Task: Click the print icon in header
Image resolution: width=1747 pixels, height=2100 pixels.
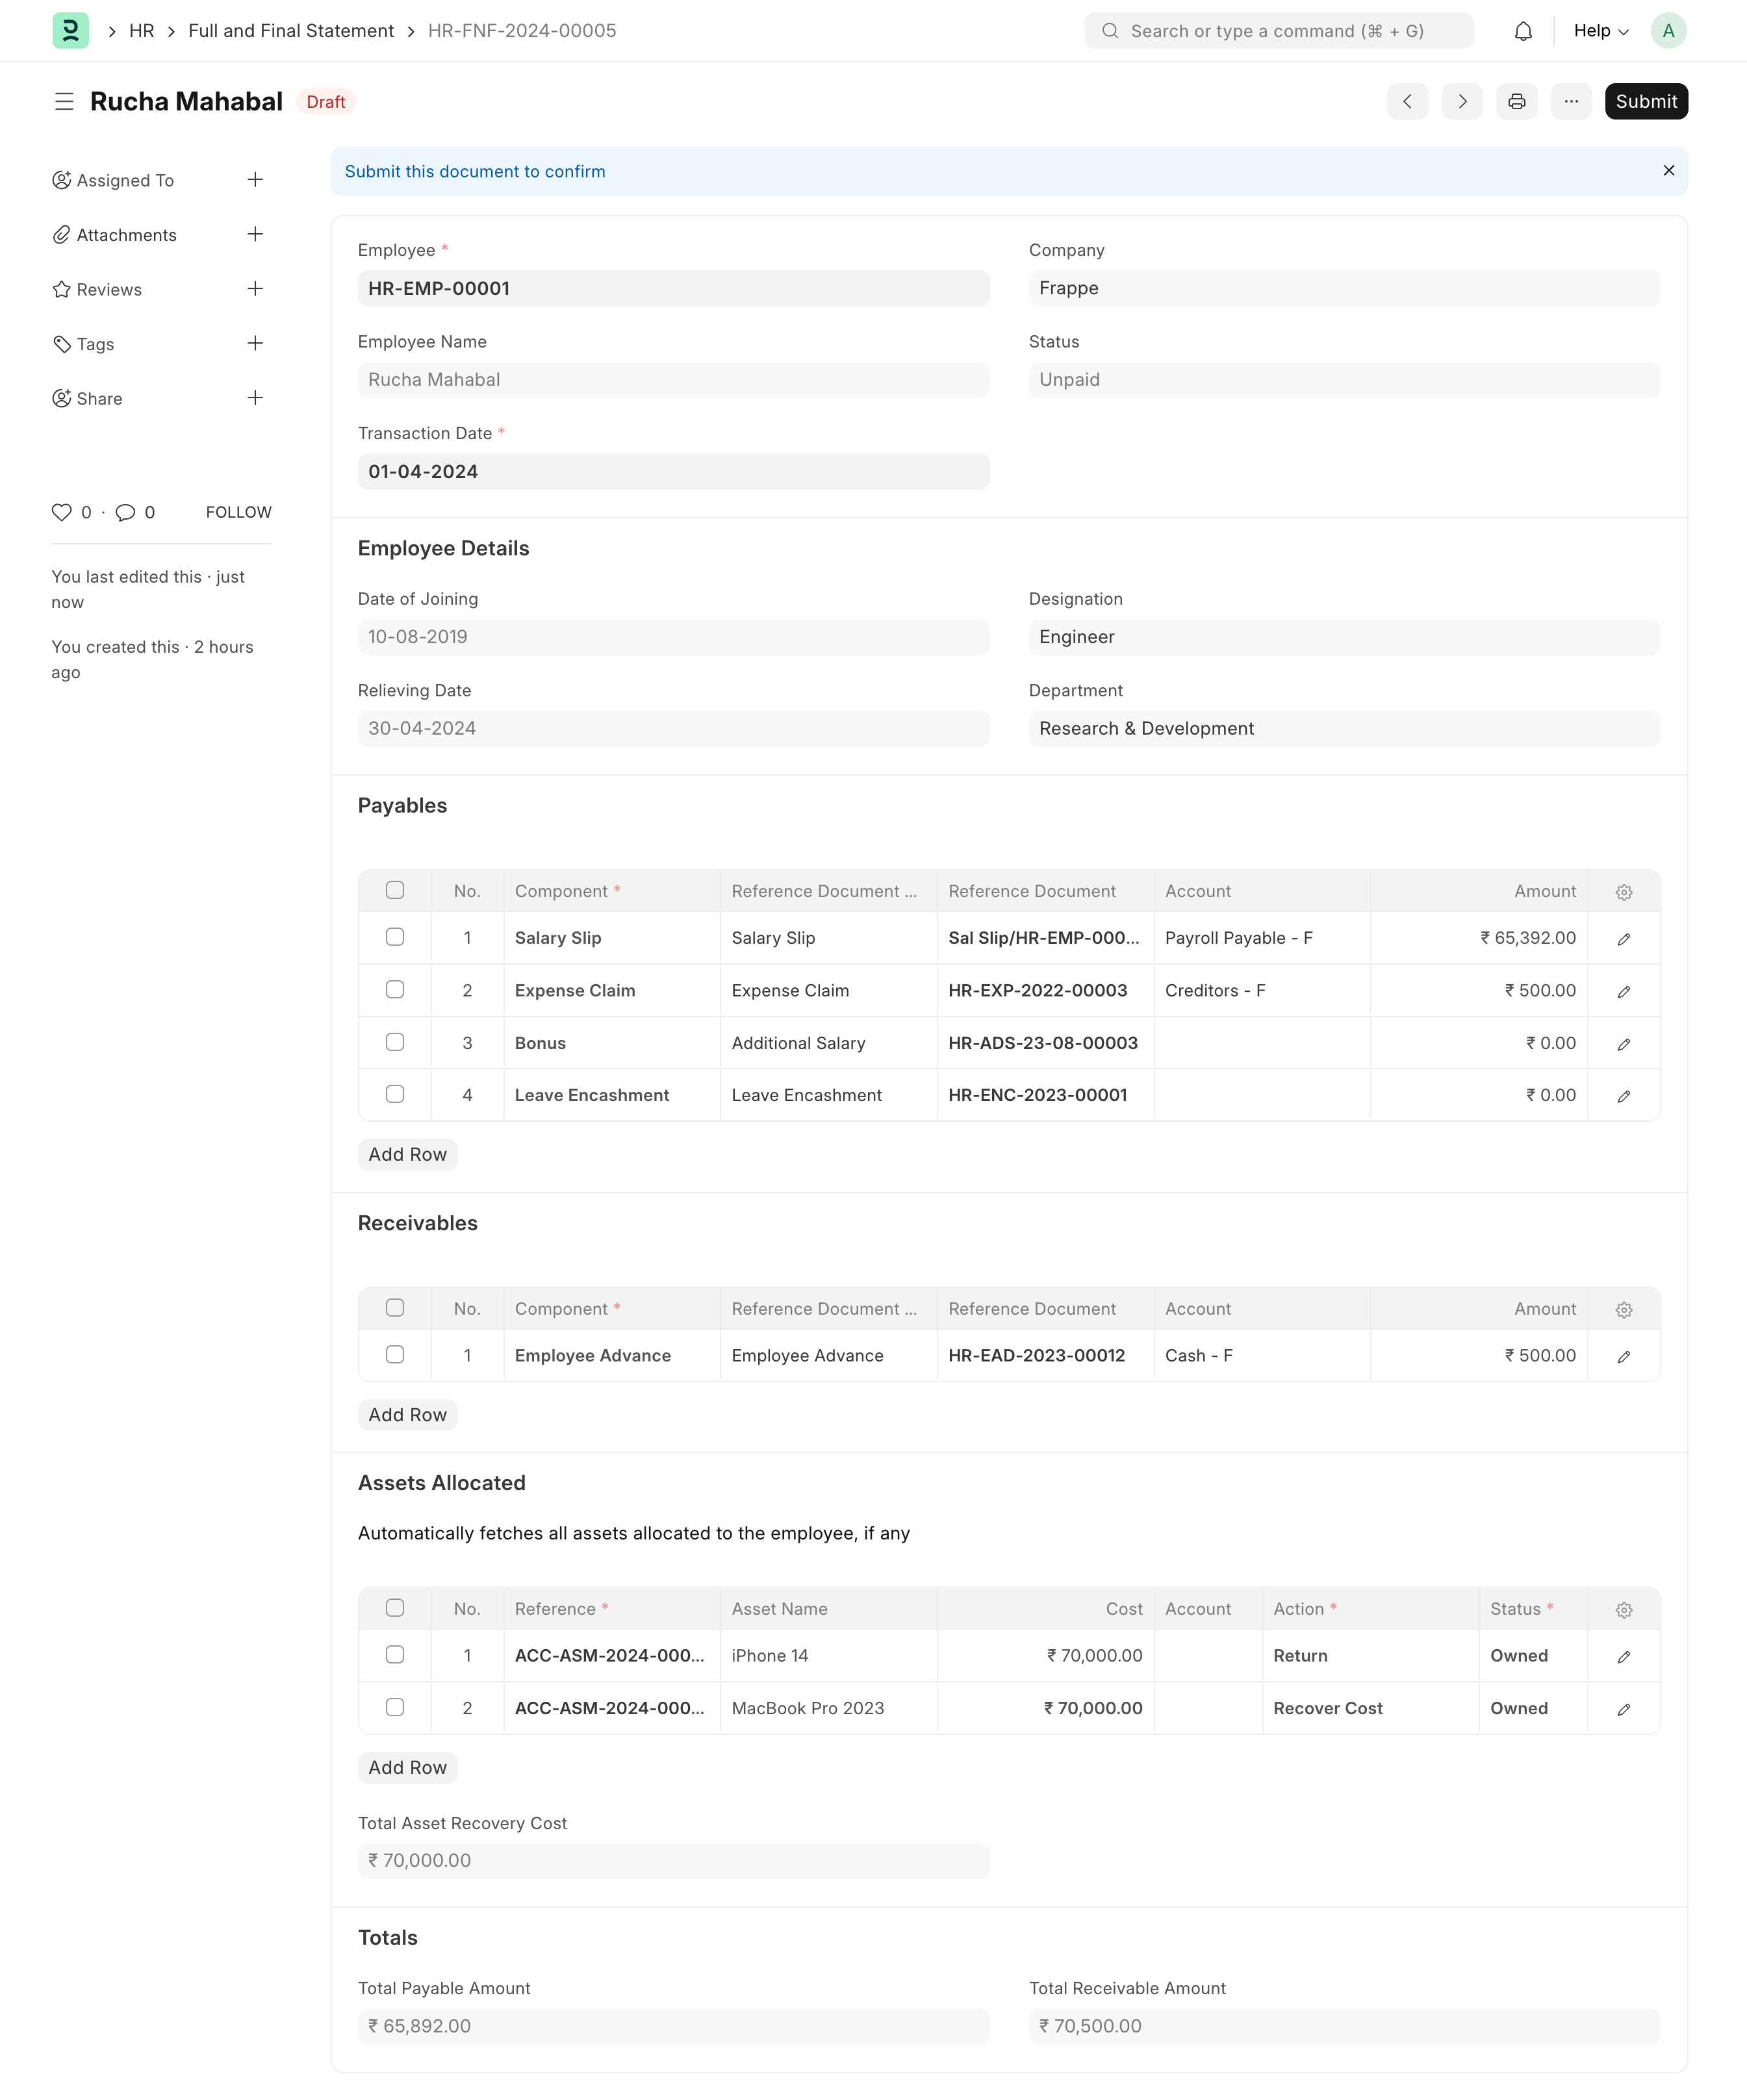Action: click(1516, 101)
